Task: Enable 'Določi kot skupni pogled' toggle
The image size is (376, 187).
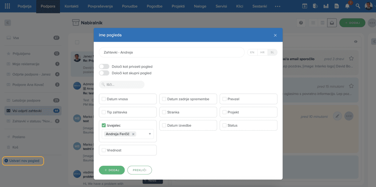Action: pyautogui.click(x=104, y=73)
